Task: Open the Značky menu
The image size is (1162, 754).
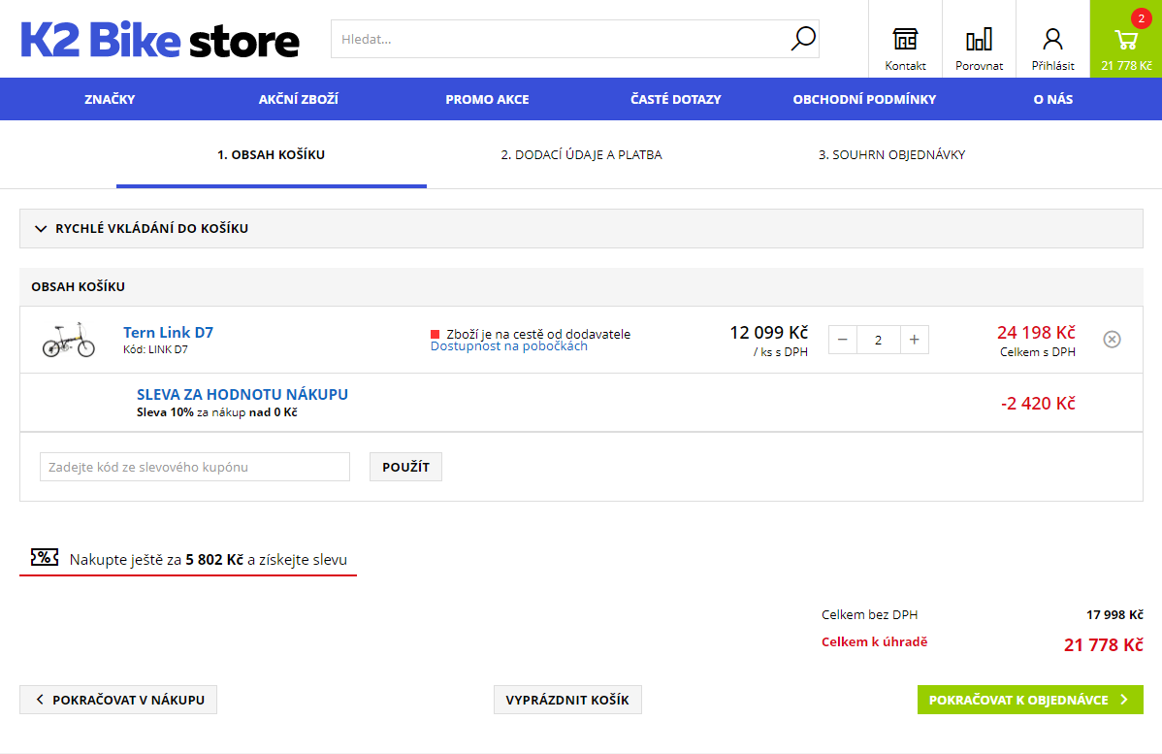Action: click(110, 99)
